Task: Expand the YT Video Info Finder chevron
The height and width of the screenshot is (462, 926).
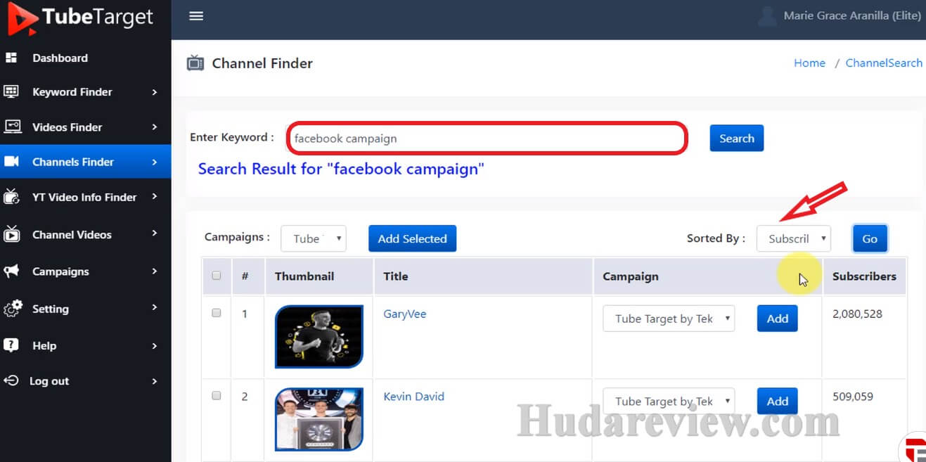Action: [155, 197]
